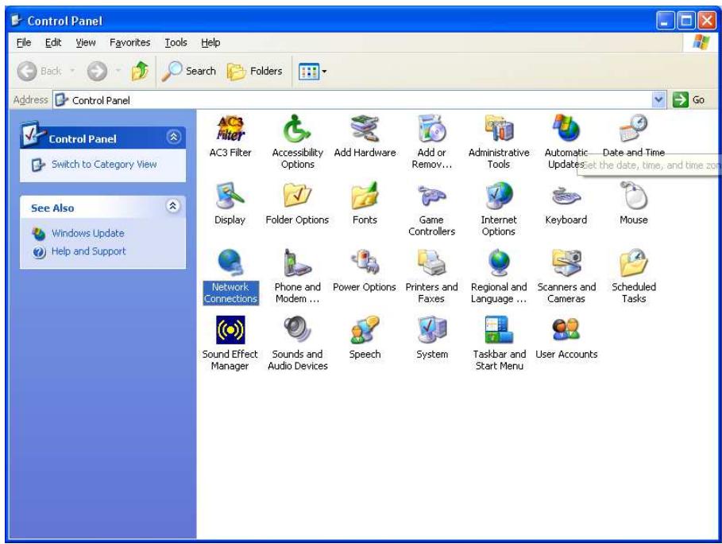This screenshot has height=544, width=722.
Task: Launch the Add Hardware wizard icon
Action: point(365,128)
